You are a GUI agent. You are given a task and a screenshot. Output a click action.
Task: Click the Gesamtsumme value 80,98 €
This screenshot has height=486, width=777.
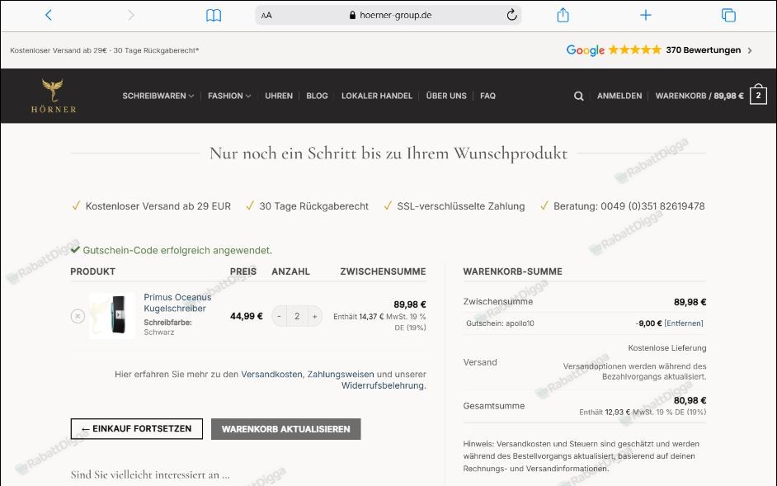click(690, 400)
